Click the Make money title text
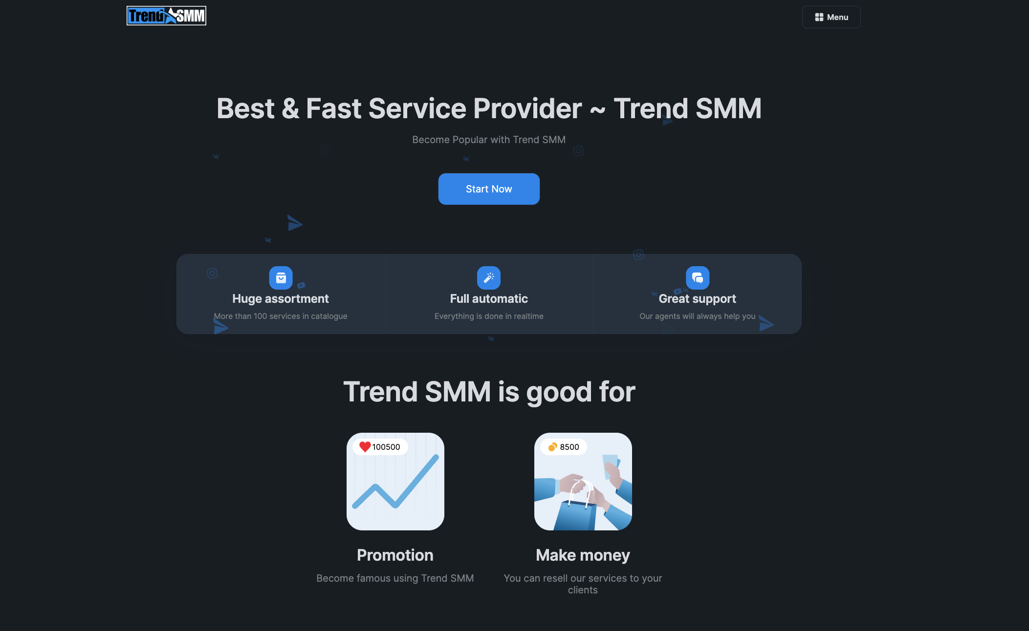 point(583,555)
